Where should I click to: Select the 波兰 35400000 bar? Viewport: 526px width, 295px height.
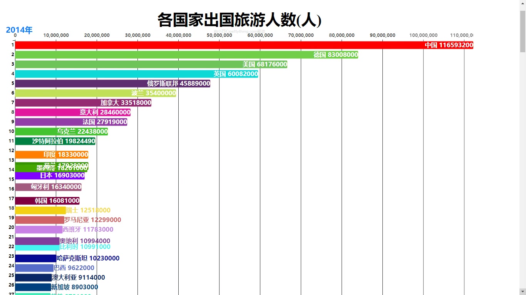73,93
